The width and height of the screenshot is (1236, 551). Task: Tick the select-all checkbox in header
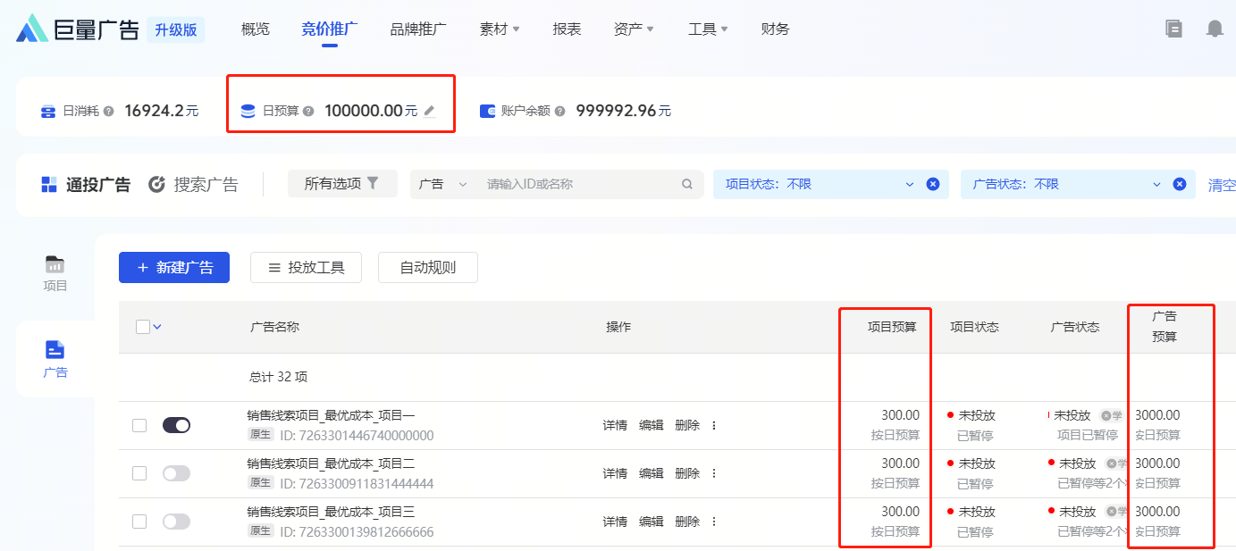[143, 327]
